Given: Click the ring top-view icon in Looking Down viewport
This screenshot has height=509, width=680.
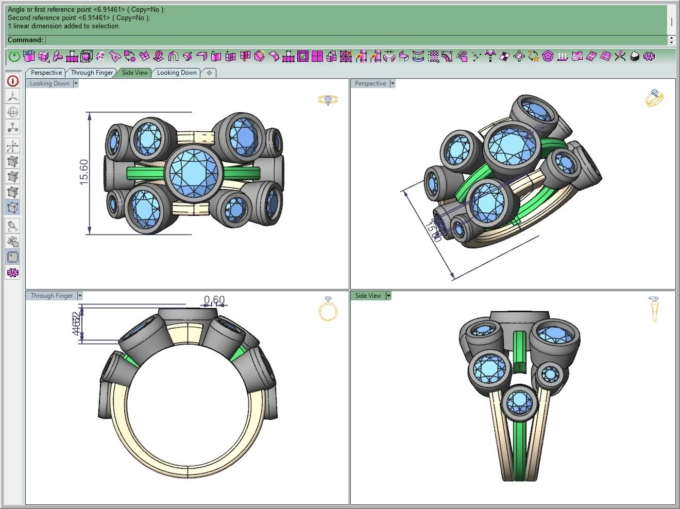Looking at the screenshot, I should click(328, 99).
